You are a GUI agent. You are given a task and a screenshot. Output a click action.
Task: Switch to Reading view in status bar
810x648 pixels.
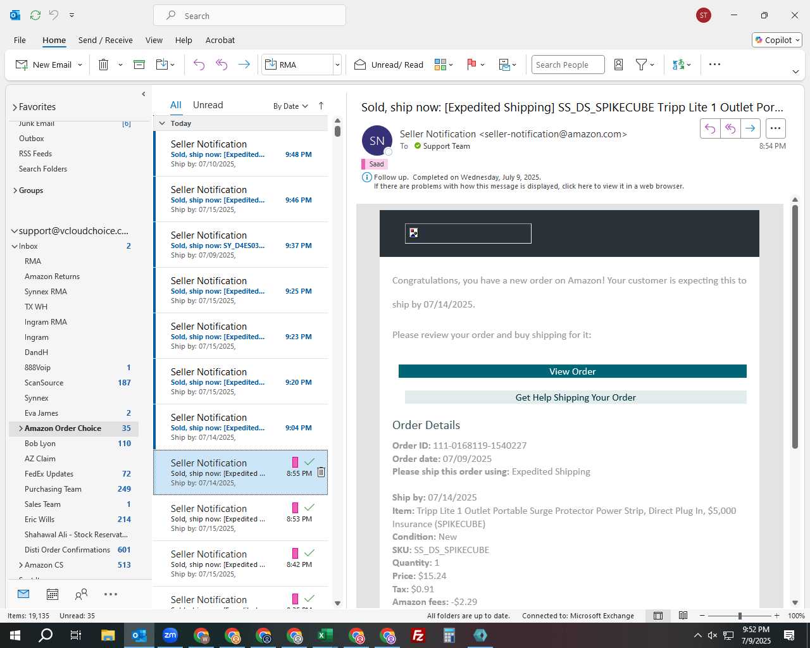coord(683,616)
